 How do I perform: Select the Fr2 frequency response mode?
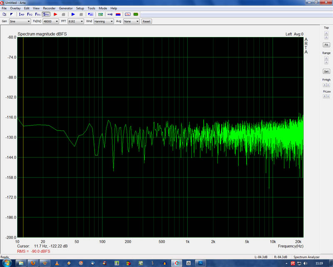30,14
